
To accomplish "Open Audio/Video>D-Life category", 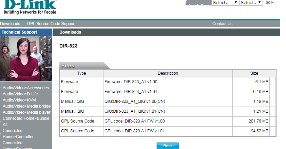I will pos(20,94).
